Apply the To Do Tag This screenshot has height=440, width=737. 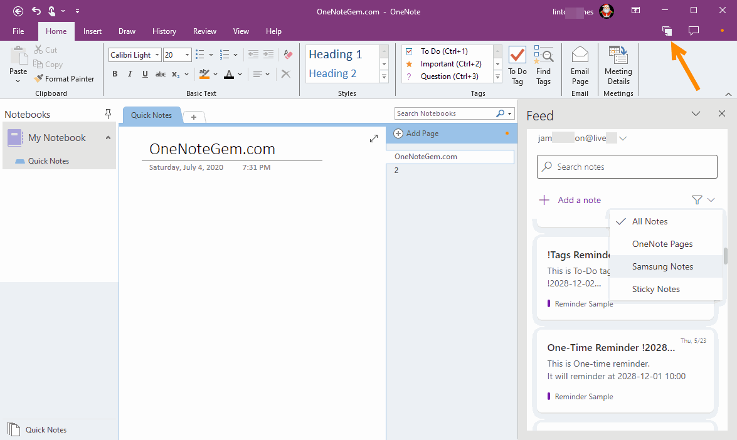click(x=517, y=66)
